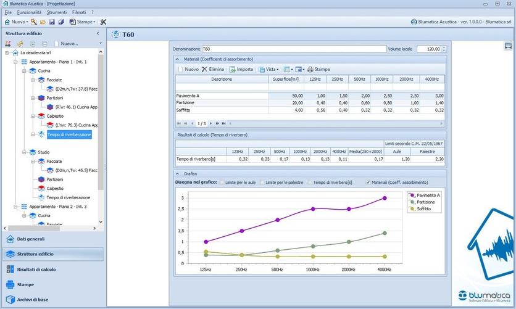516x309 pixels.
Task: Click the Denominazione text field
Action: (x=293, y=49)
